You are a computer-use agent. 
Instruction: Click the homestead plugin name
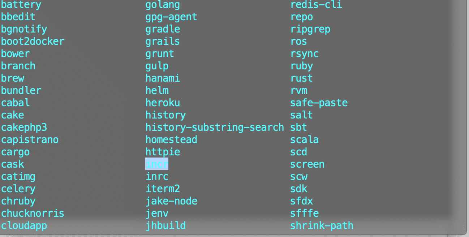point(171,140)
